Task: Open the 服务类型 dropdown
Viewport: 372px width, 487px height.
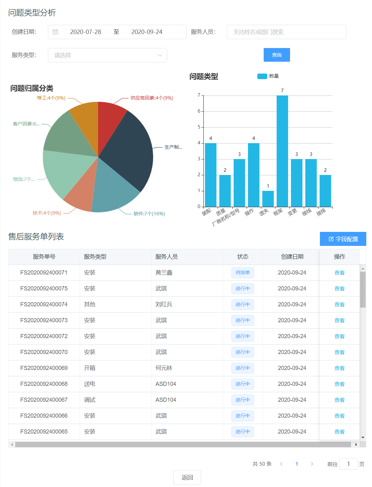Action: (107, 55)
